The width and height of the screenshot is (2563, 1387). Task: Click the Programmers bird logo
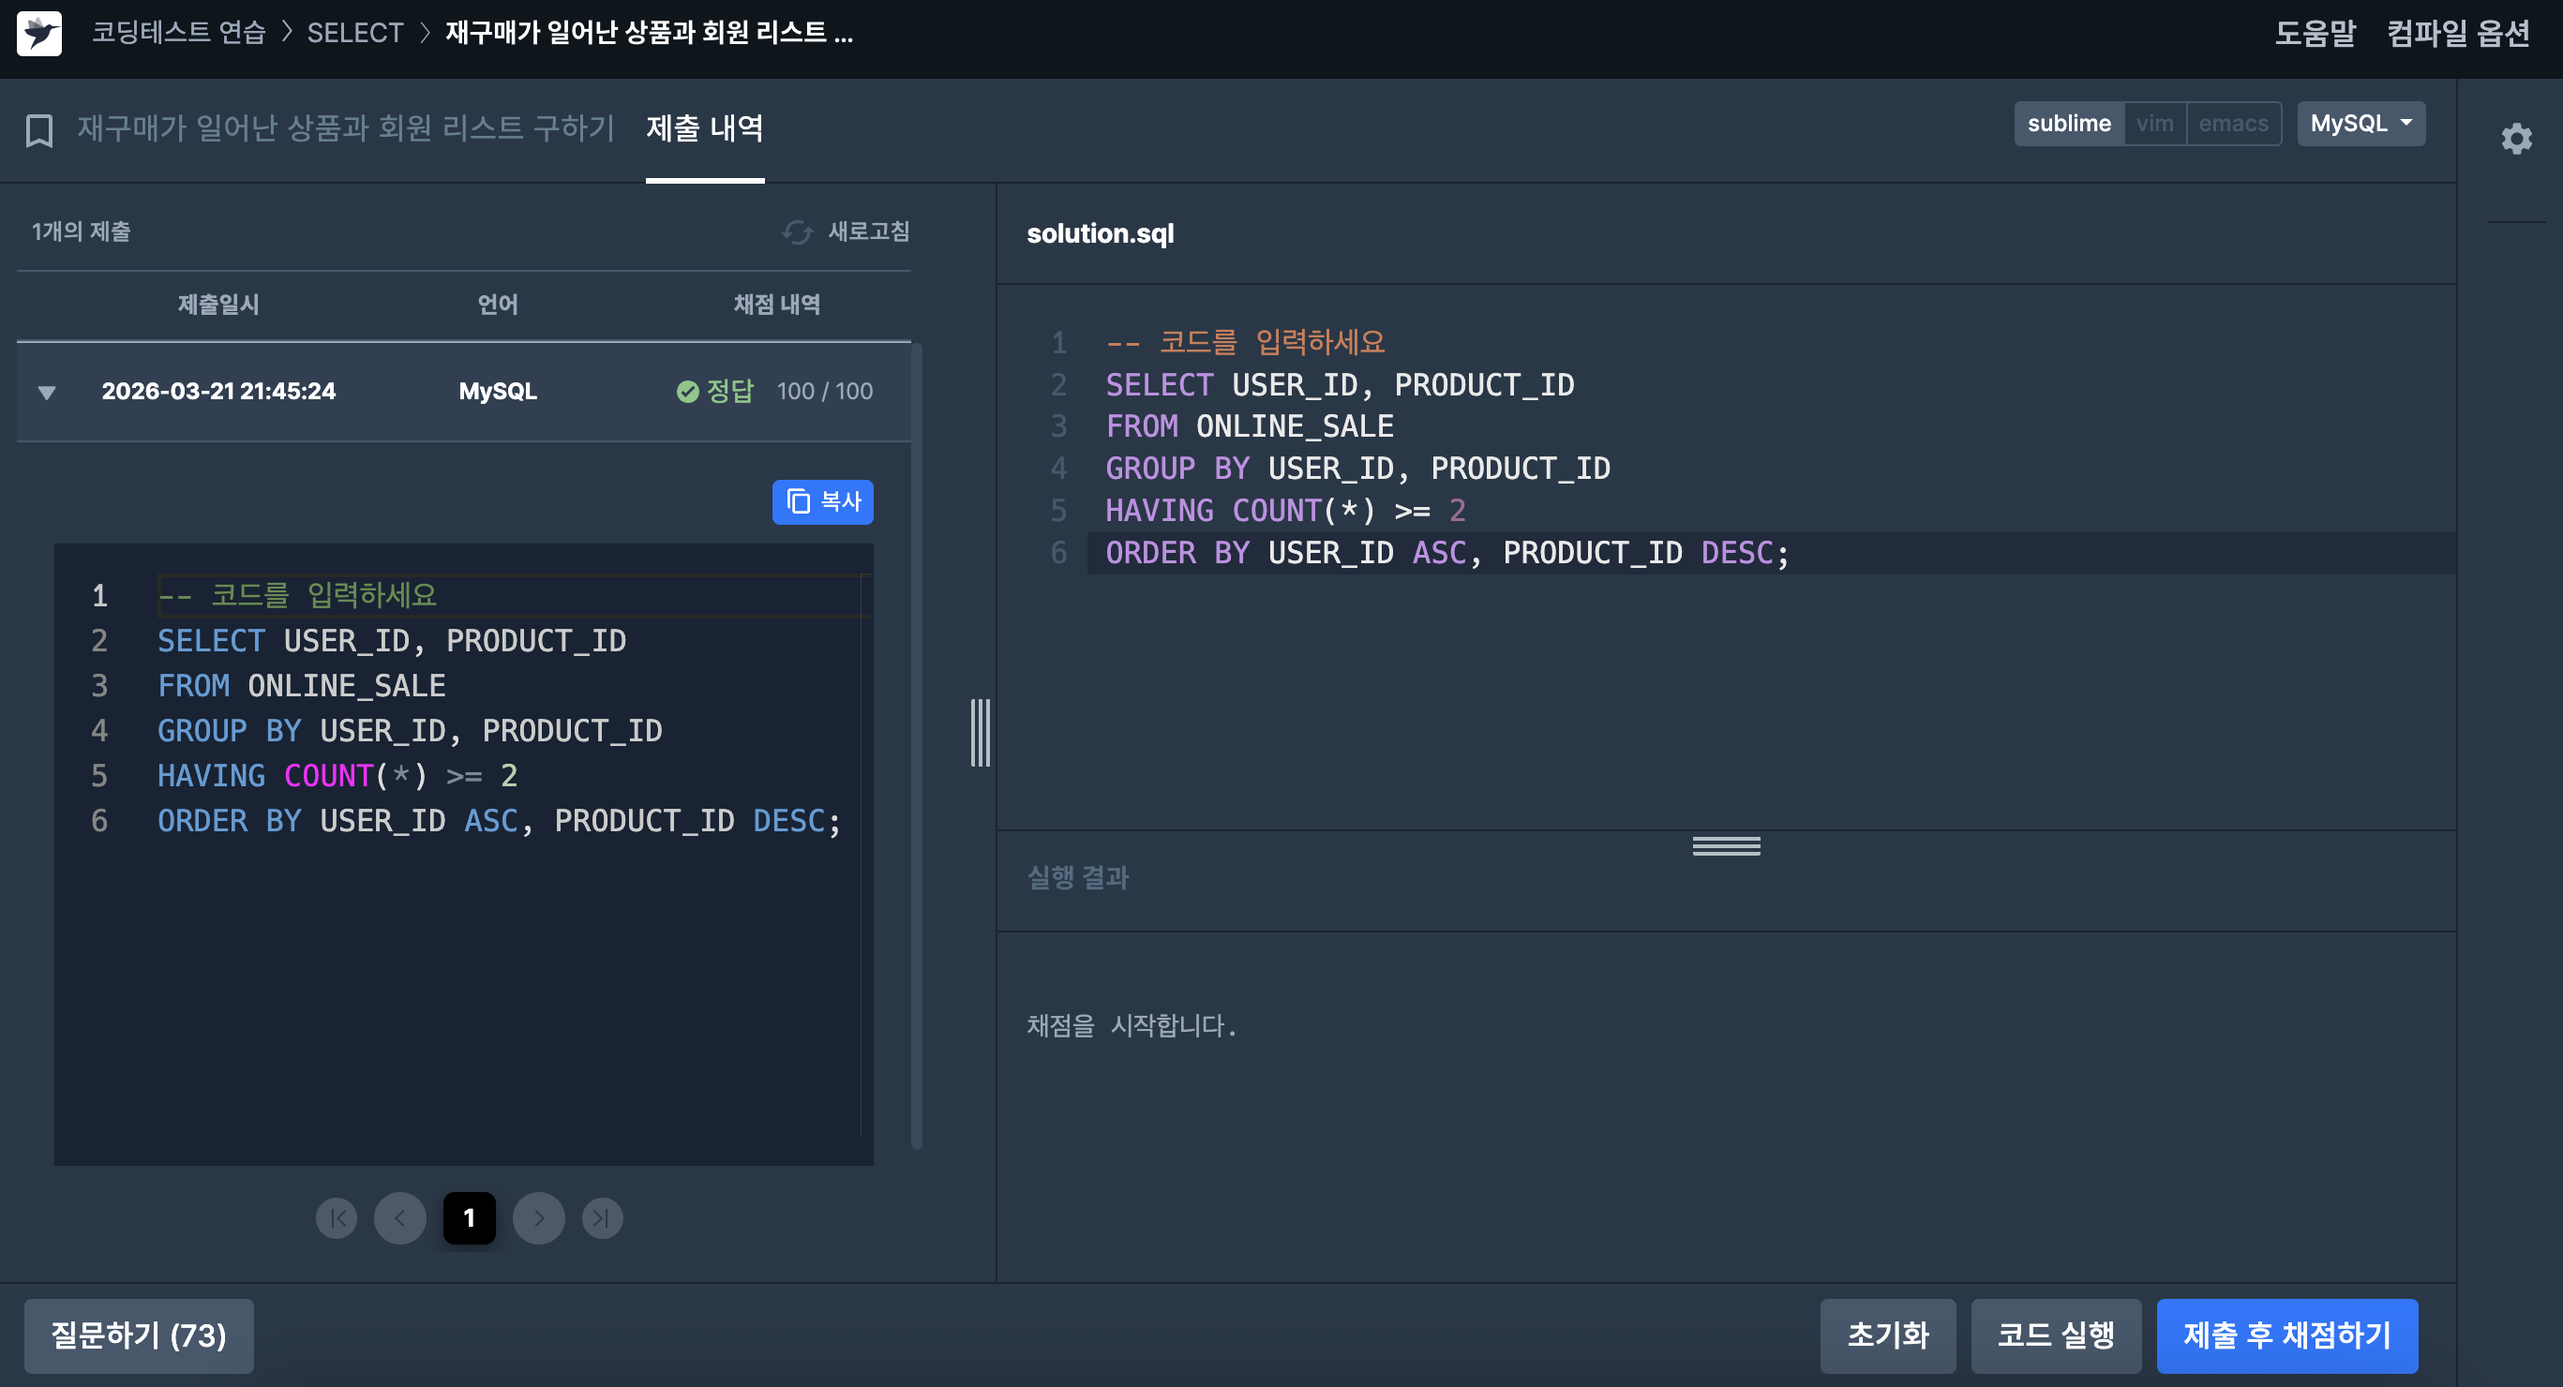point(39,33)
